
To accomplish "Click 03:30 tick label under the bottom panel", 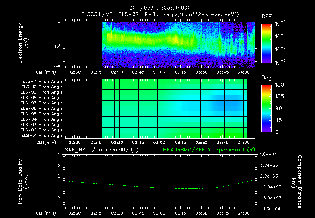I will pyautogui.click(x=201, y=213).
